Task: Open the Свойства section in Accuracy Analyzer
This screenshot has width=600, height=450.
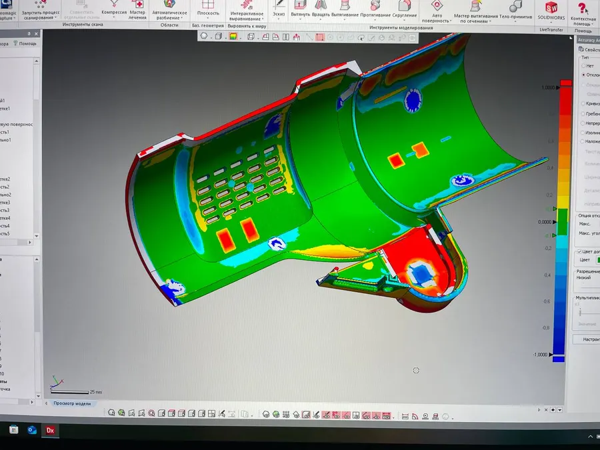Action: pos(589,49)
